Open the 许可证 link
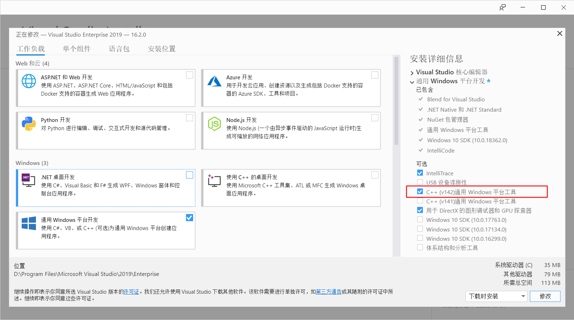574x320 pixels. pyautogui.click(x=131, y=292)
